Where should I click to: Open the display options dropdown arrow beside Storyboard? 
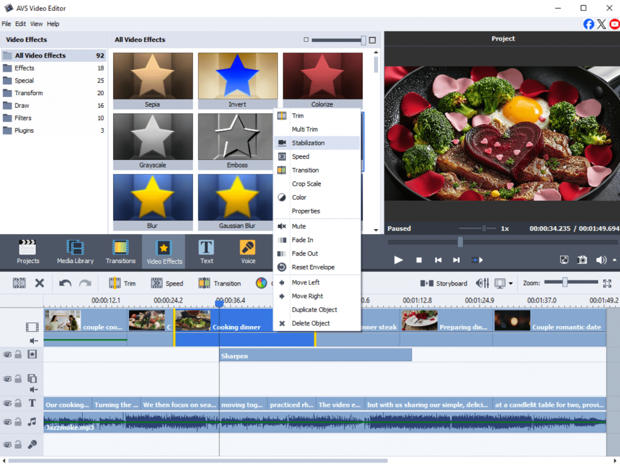point(510,284)
